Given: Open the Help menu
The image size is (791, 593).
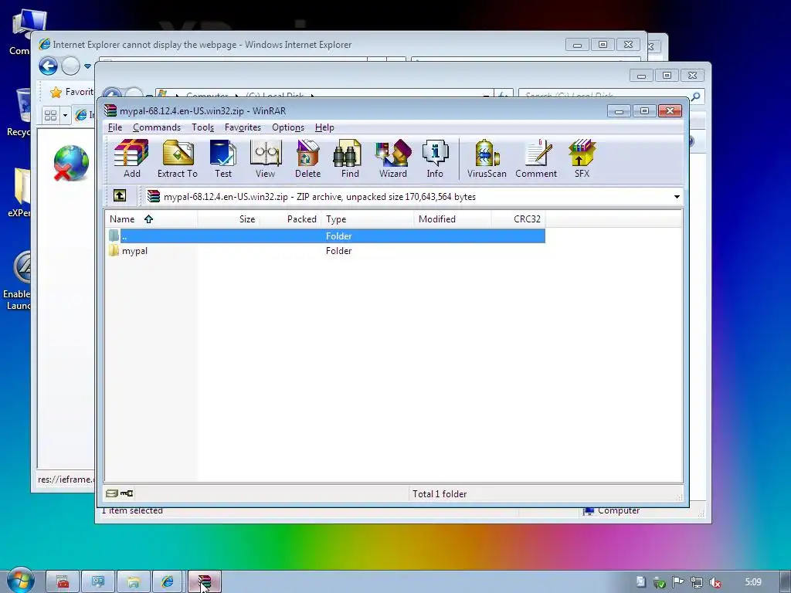Looking at the screenshot, I should point(324,127).
